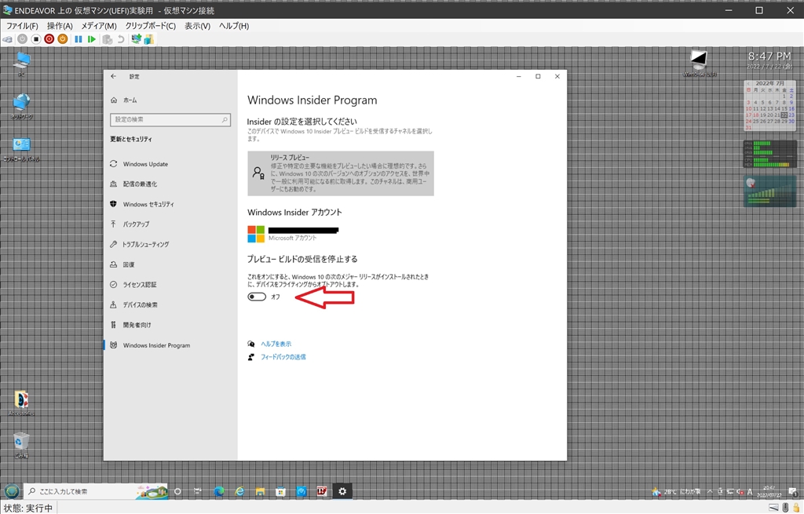Select the リリース プレビュー channel box
Image resolution: width=804 pixels, height=514 pixels.
coord(341,173)
